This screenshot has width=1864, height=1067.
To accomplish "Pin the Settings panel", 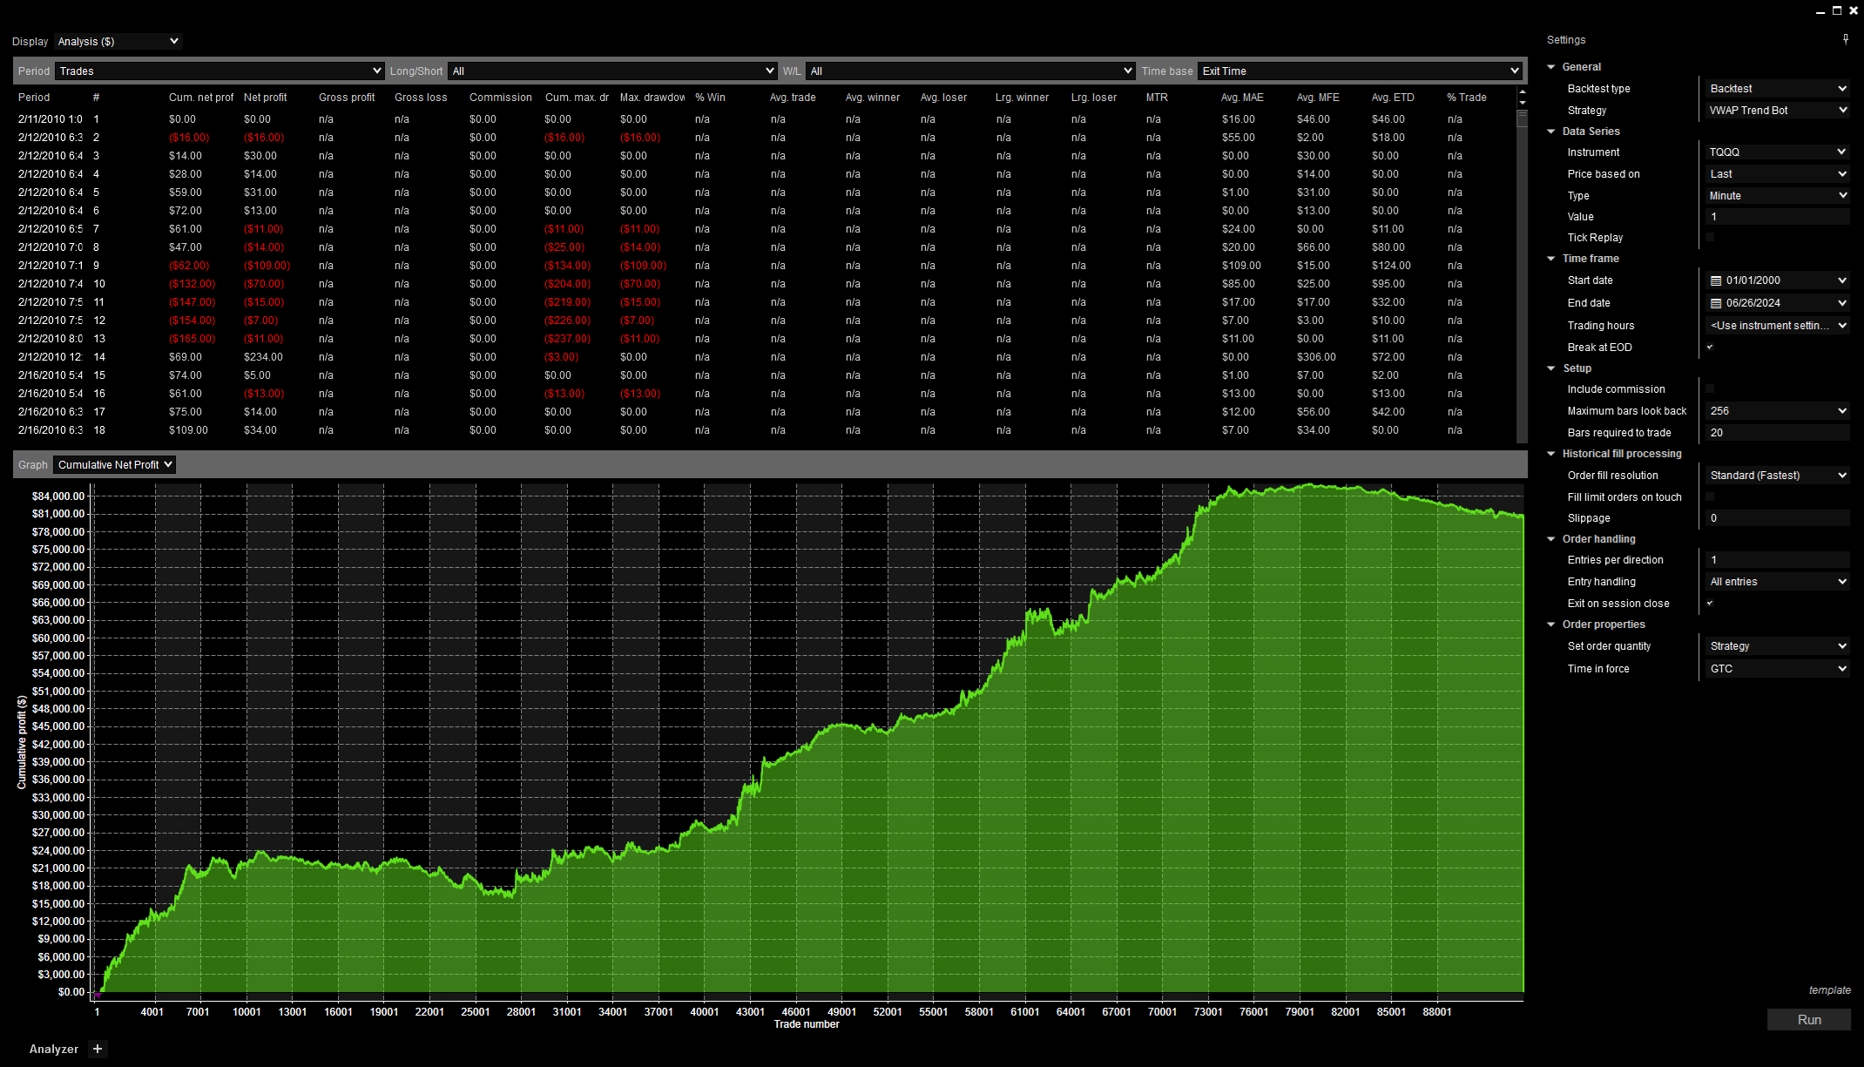I will [x=1846, y=39].
